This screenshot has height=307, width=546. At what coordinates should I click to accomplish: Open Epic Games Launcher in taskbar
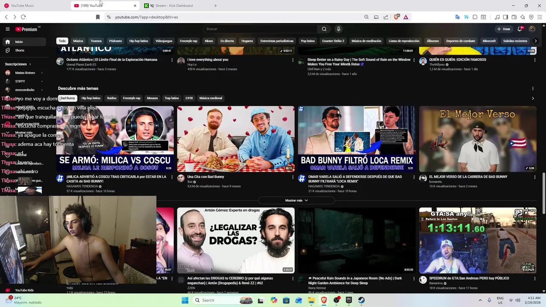pyautogui.click(x=349, y=300)
